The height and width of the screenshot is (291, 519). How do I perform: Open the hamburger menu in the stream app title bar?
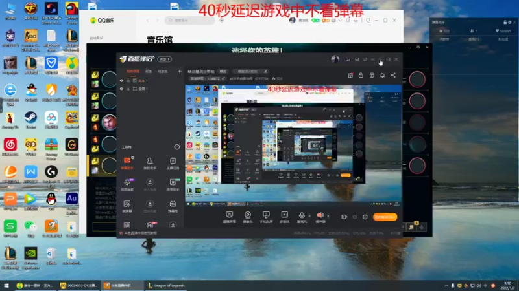(x=372, y=59)
